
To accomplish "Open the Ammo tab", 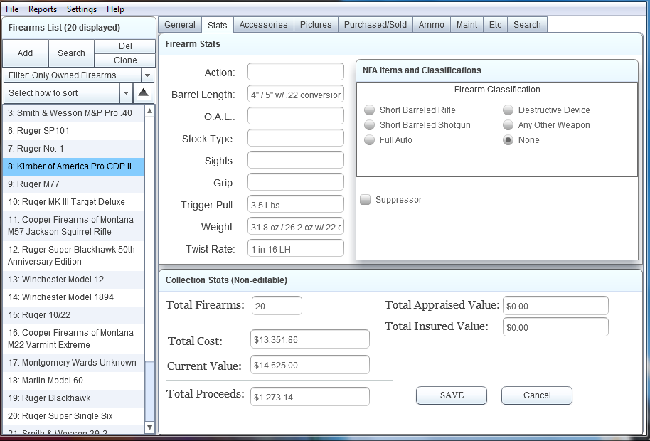I will pos(432,24).
